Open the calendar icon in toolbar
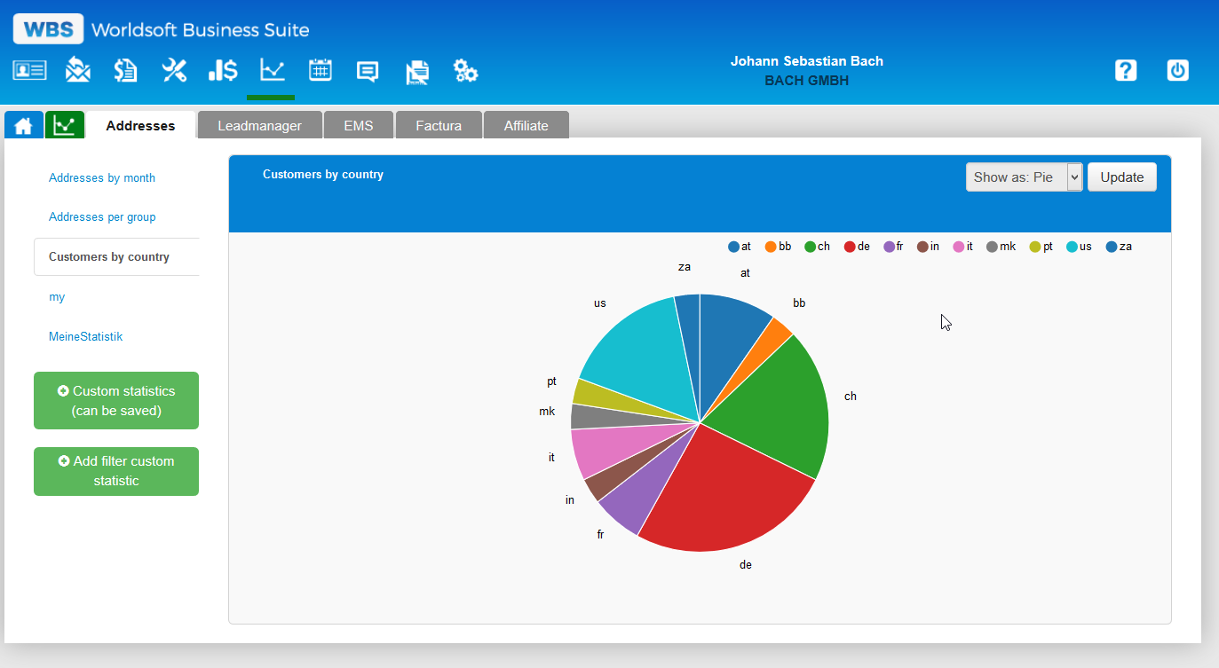 pyautogui.click(x=321, y=70)
